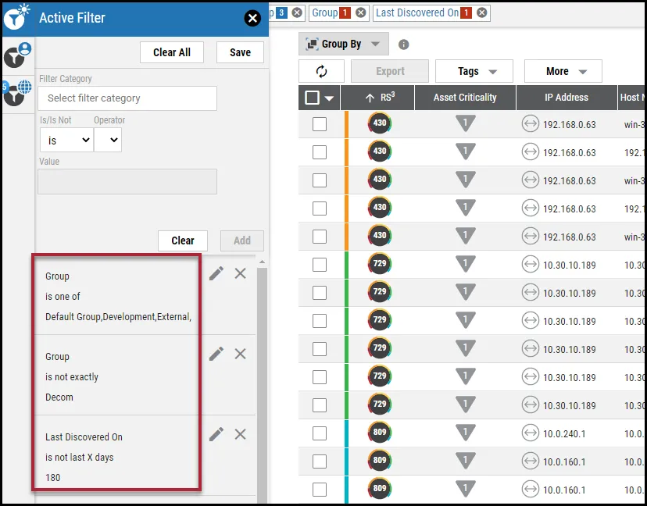Click criticality 1 icon in first 192.168.0.63 row
The image size is (647, 506).
[x=466, y=123]
